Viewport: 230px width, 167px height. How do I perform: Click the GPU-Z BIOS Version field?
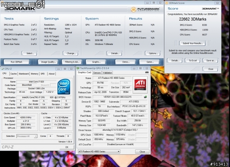coord(118,97)
